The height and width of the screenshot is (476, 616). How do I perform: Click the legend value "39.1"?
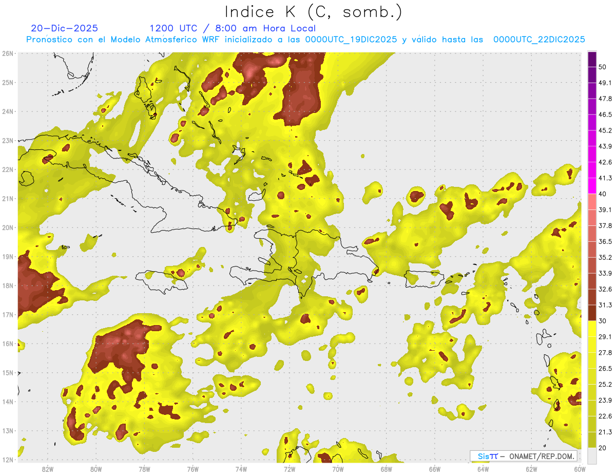coord(605,210)
